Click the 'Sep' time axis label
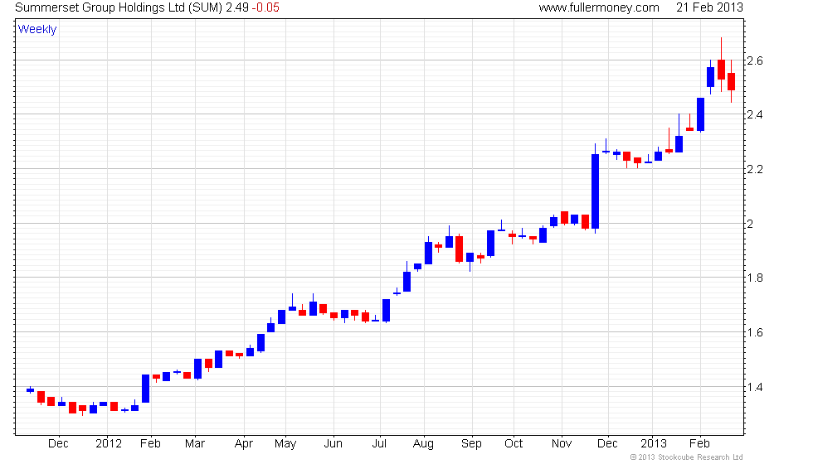The width and height of the screenshot is (813, 464). click(x=471, y=444)
